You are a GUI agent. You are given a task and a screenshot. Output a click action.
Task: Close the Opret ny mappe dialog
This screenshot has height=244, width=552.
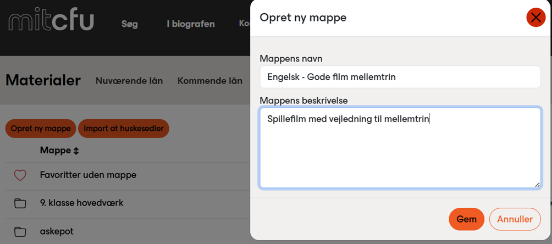(x=536, y=18)
